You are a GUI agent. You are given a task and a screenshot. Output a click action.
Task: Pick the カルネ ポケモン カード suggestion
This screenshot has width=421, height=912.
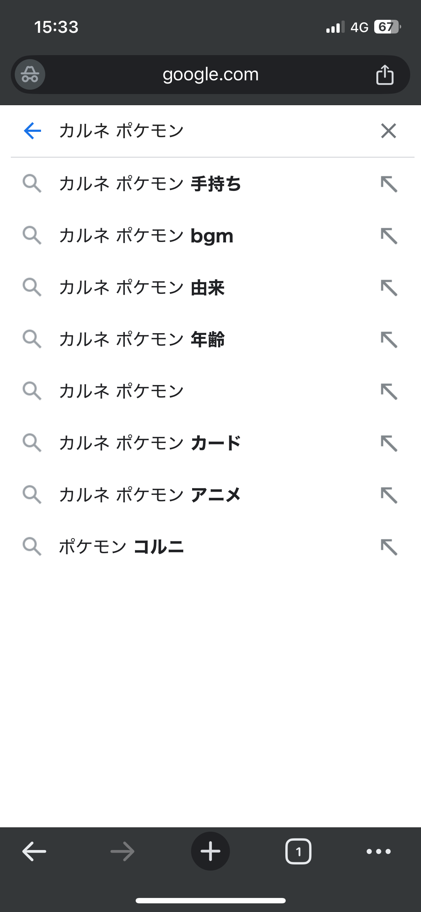pos(150,443)
